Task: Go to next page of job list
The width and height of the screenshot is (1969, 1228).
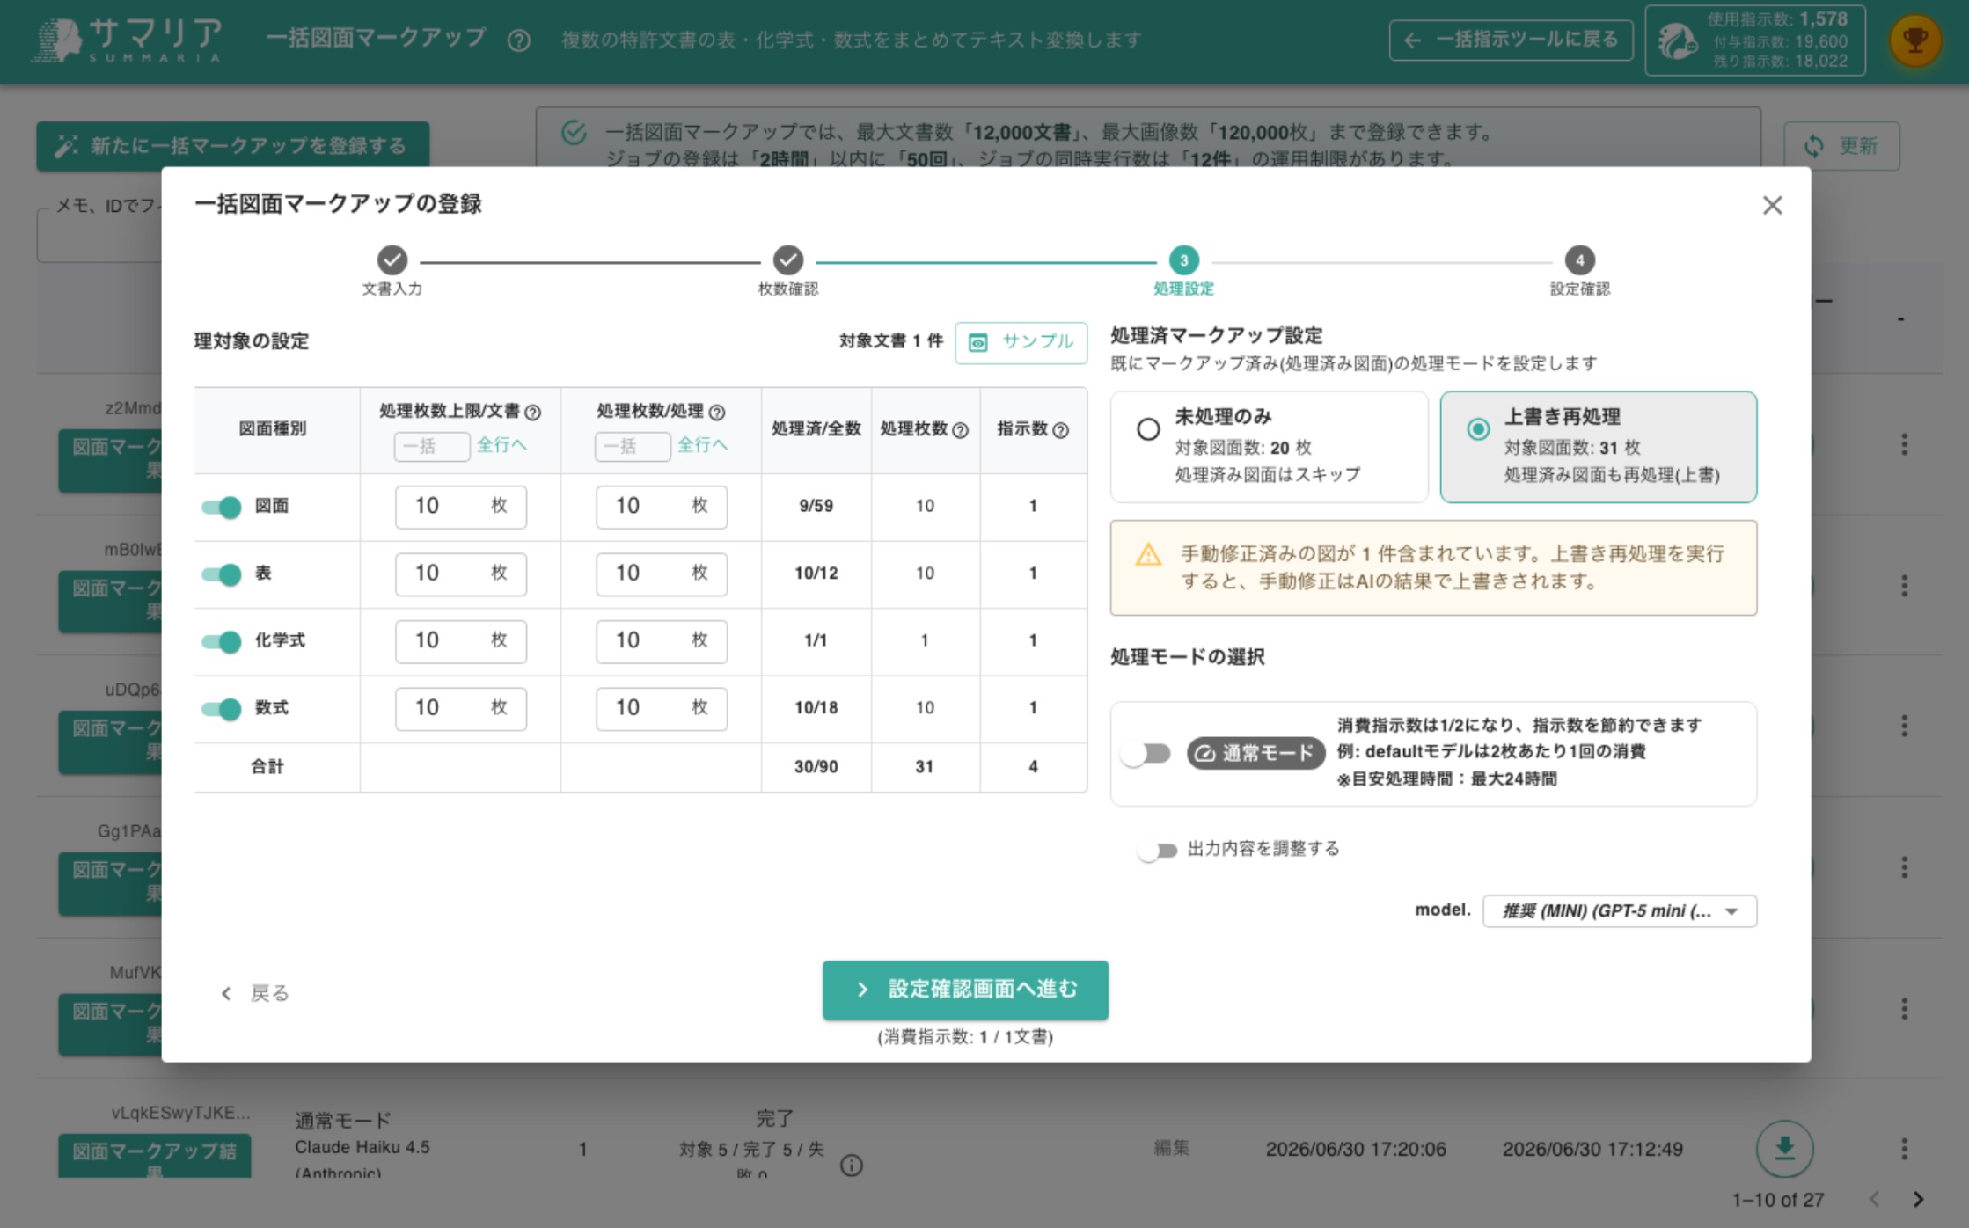Action: click(x=1919, y=1199)
